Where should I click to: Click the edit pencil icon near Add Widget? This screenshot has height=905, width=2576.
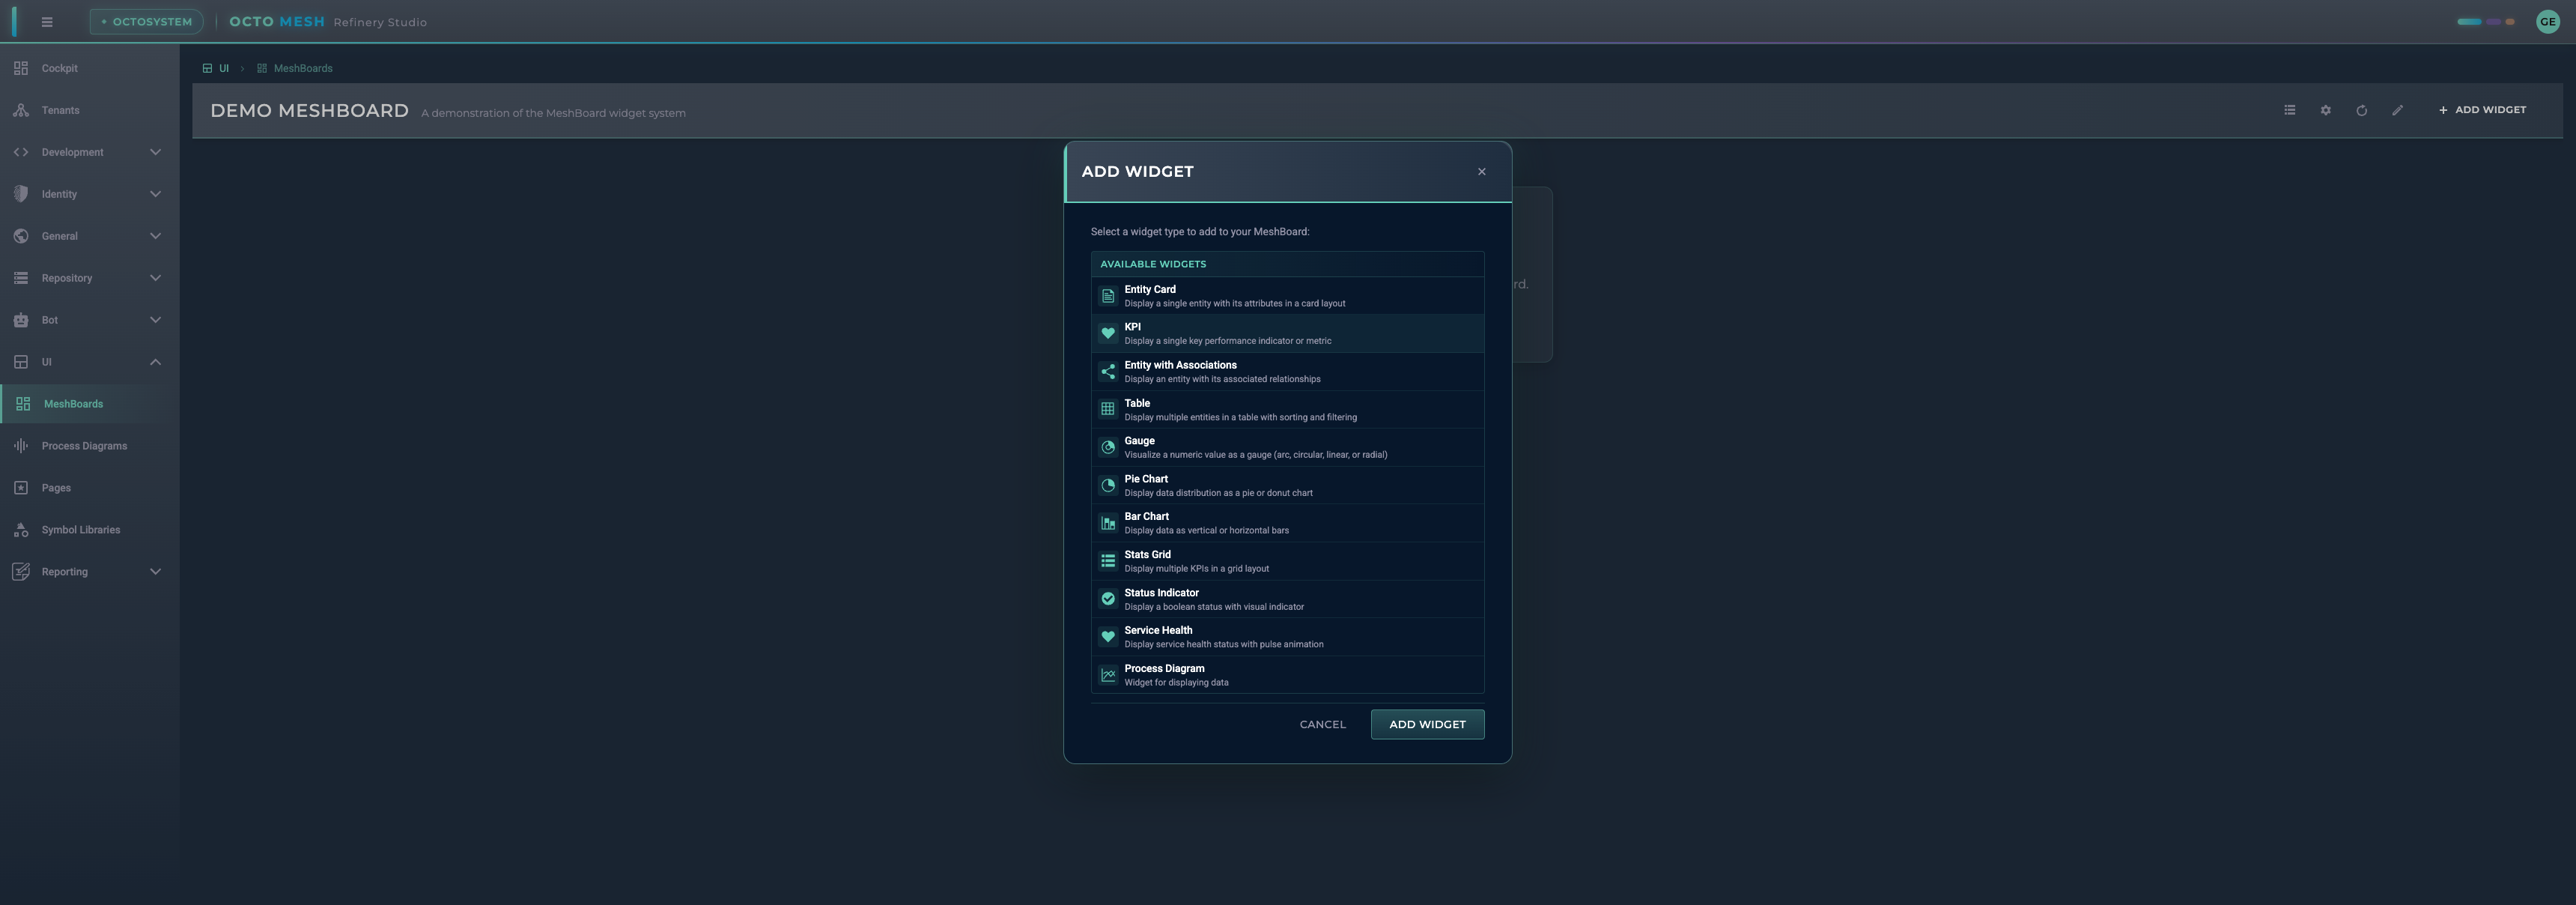(2397, 110)
